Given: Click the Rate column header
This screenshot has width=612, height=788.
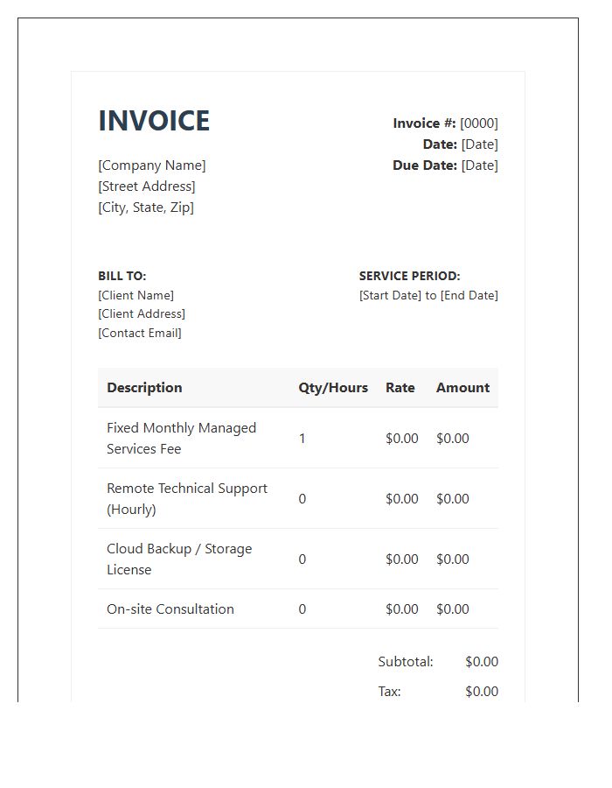Looking at the screenshot, I should 400,388.
